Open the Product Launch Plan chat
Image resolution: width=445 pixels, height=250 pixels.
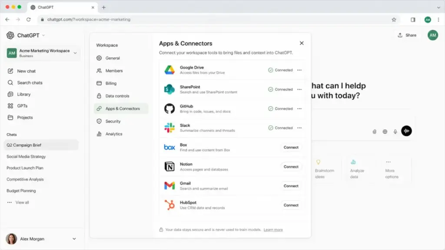(25, 168)
